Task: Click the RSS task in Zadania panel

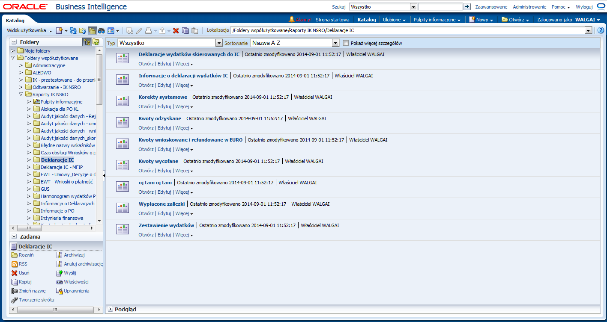Action: [x=19, y=264]
